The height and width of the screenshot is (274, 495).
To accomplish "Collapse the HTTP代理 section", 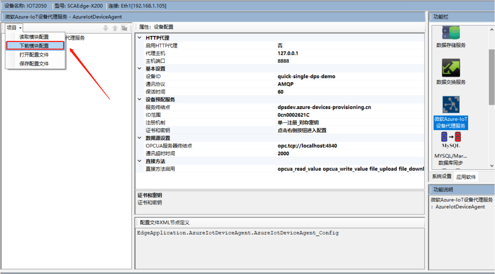I will [140, 38].
